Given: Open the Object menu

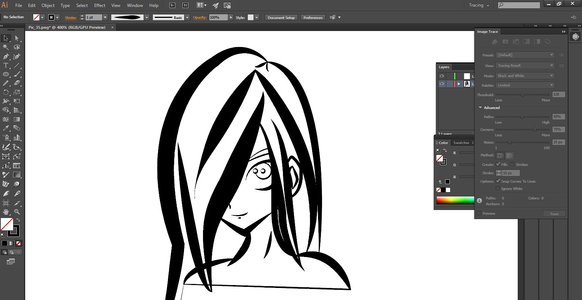Looking at the screenshot, I should (x=48, y=5).
